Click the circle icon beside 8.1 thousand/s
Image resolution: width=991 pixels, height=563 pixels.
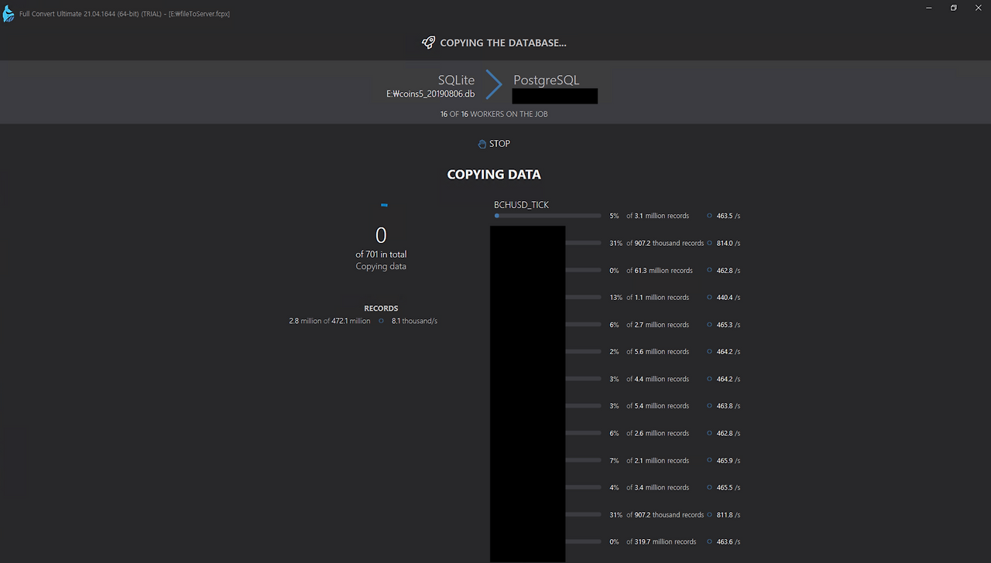click(x=381, y=321)
